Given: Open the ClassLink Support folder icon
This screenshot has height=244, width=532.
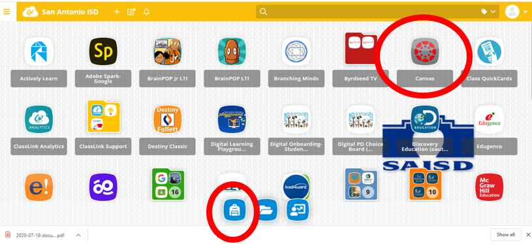Looking at the screenshot, I should [103, 117].
